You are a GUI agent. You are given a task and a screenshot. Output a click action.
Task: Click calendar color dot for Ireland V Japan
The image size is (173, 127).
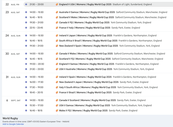(26, 36)
